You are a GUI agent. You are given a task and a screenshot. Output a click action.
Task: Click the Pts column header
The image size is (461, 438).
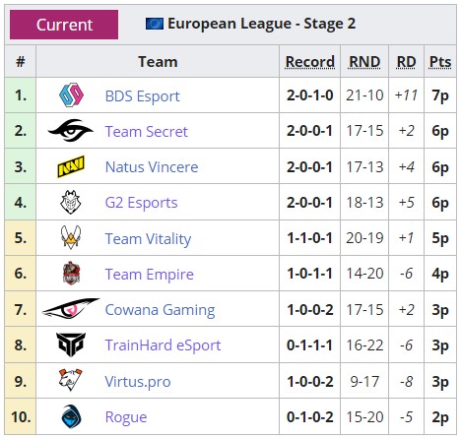click(x=440, y=62)
